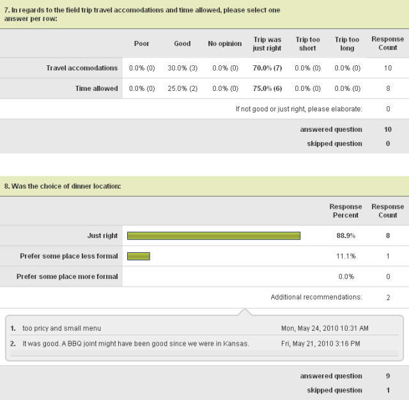409x400 pixels.
Task: Click the 'If not good or just right' elaboration label
Action: [x=298, y=109]
